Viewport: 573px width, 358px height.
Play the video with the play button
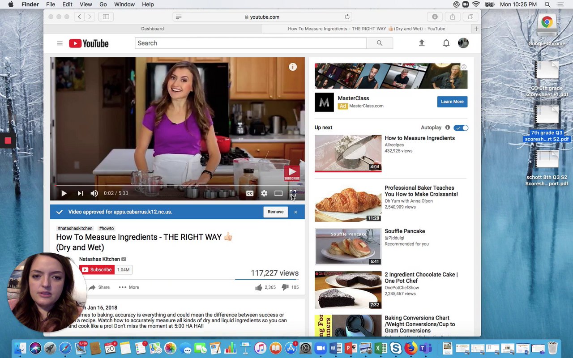64,193
